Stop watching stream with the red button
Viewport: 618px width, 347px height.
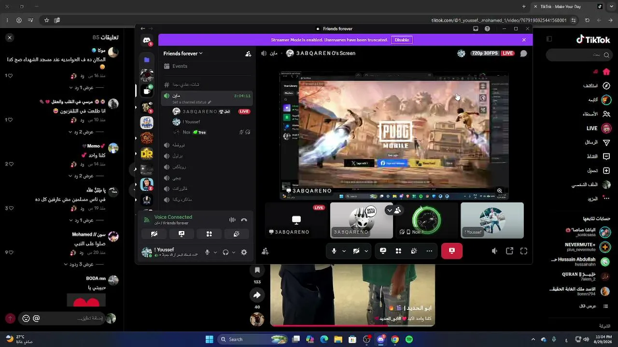(x=452, y=251)
